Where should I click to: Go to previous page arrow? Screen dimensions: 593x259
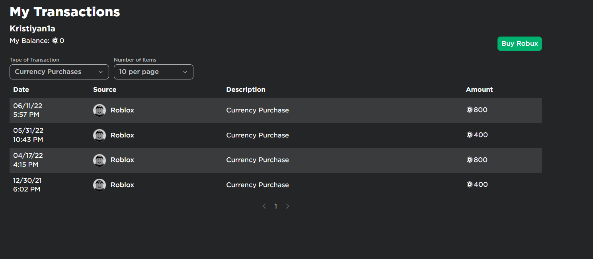pyautogui.click(x=264, y=206)
